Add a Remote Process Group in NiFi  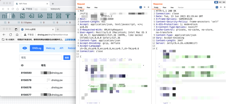click(59, 16)
